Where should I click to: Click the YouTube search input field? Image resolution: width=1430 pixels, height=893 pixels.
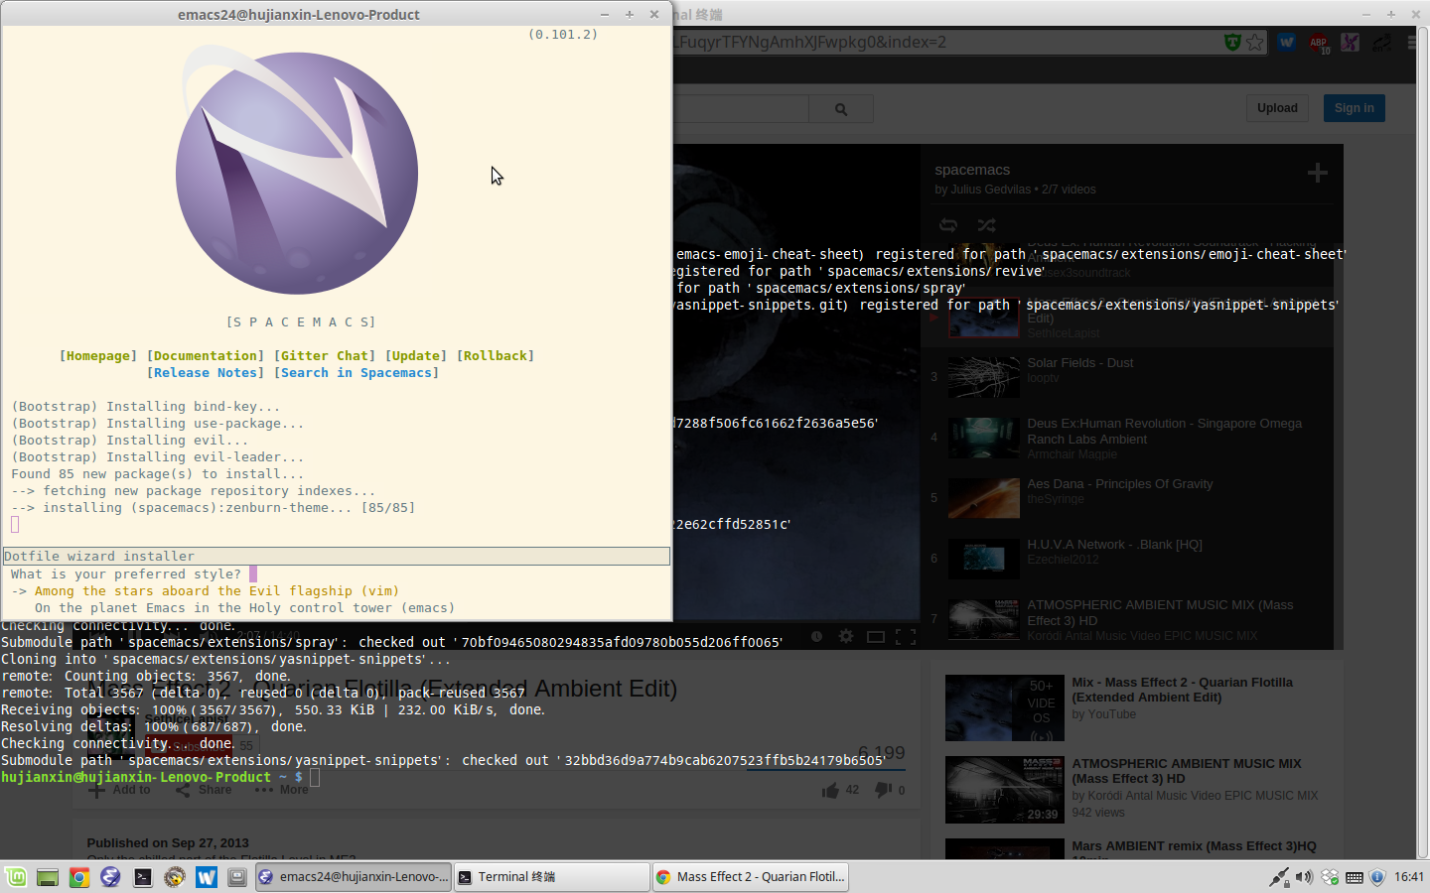(x=741, y=109)
